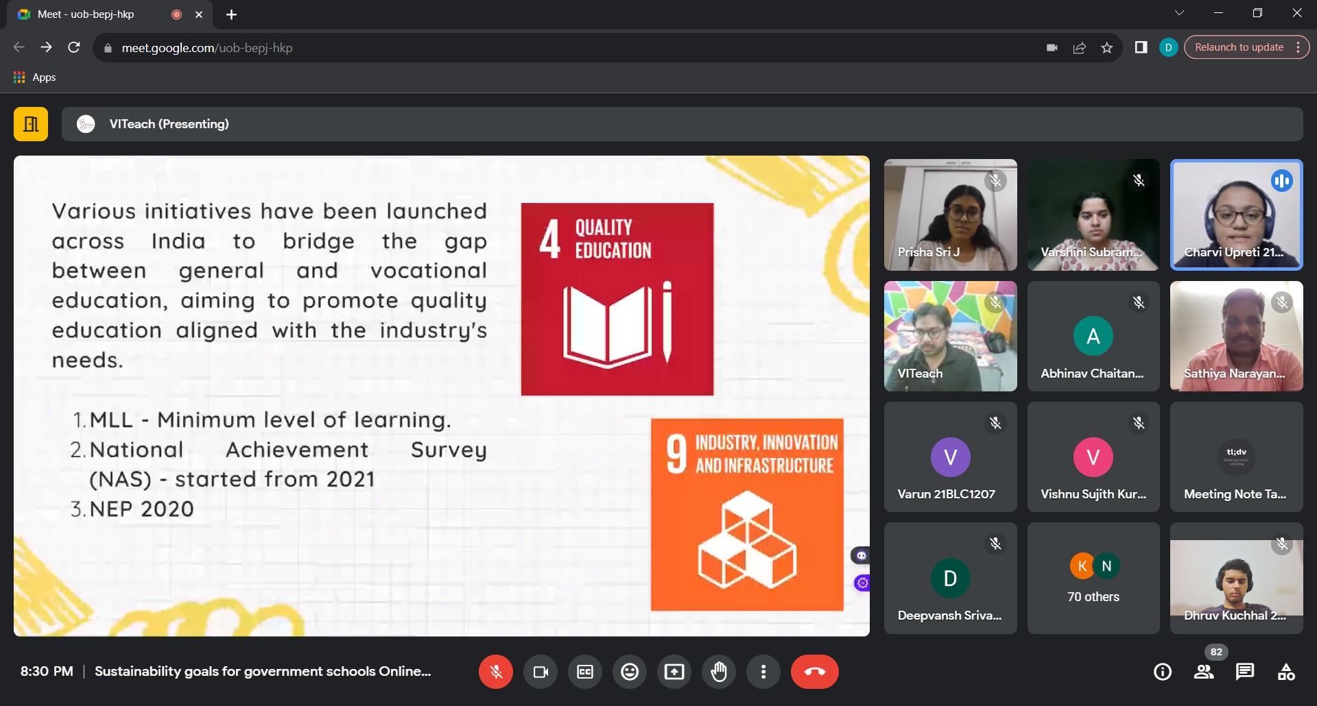The width and height of the screenshot is (1317, 706).
Task: Open the Chrome tab search dropdown arrow
Action: click(1179, 14)
